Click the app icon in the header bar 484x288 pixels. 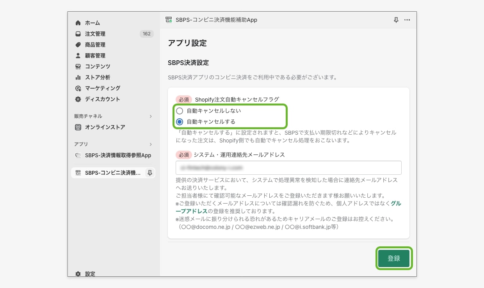pyautogui.click(x=169, y=20)
